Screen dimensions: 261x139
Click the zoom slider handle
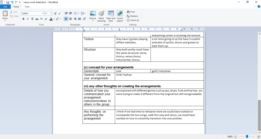click(247, 137)
